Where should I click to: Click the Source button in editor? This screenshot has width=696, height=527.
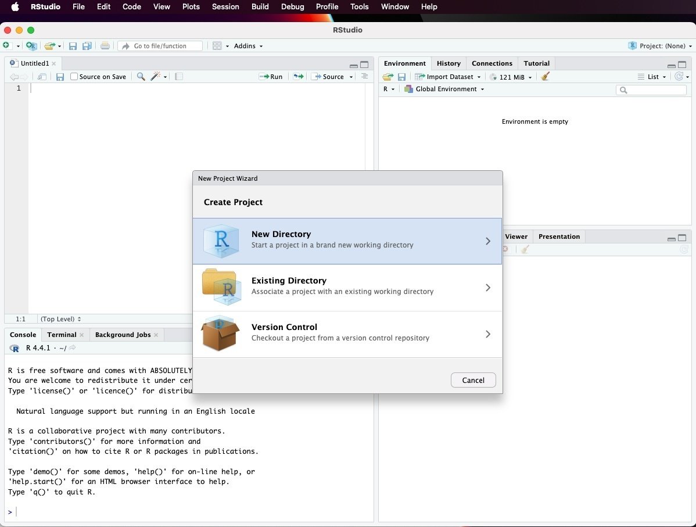pyautogui.click(x=328, y=76)
